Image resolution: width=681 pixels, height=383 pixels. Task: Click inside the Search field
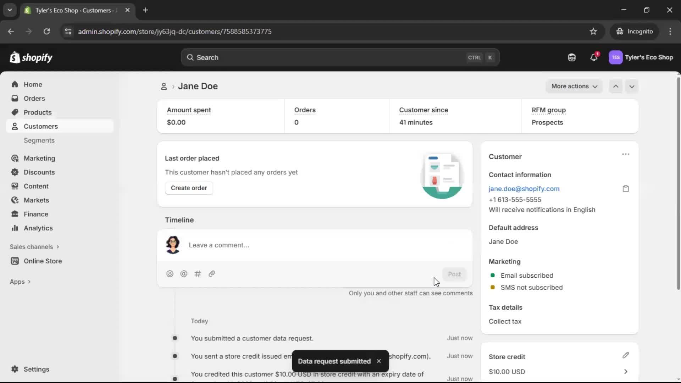click(x=319, y=57)
